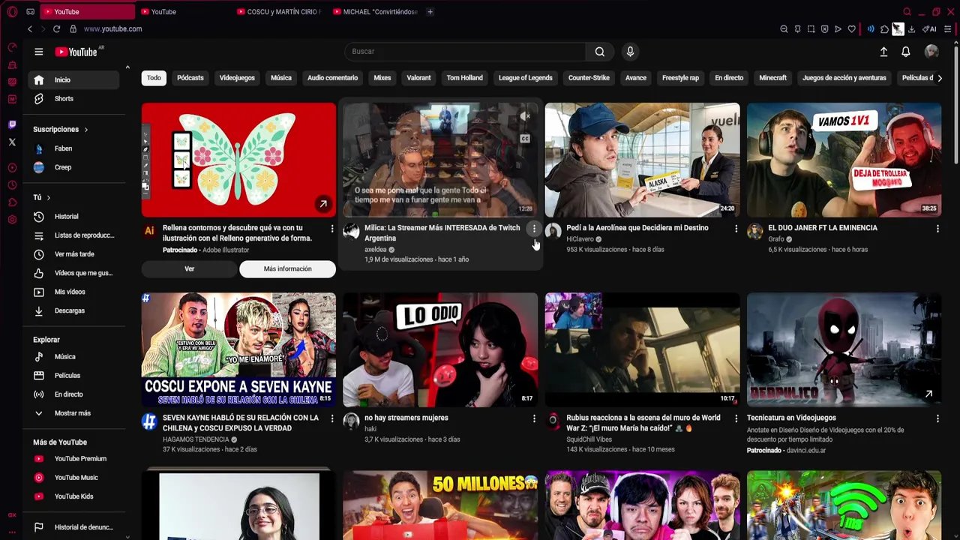Open options for EL DUO JANER video
Image resolution: width=960 pixels, height=540 pixels.
coord(937,228)
